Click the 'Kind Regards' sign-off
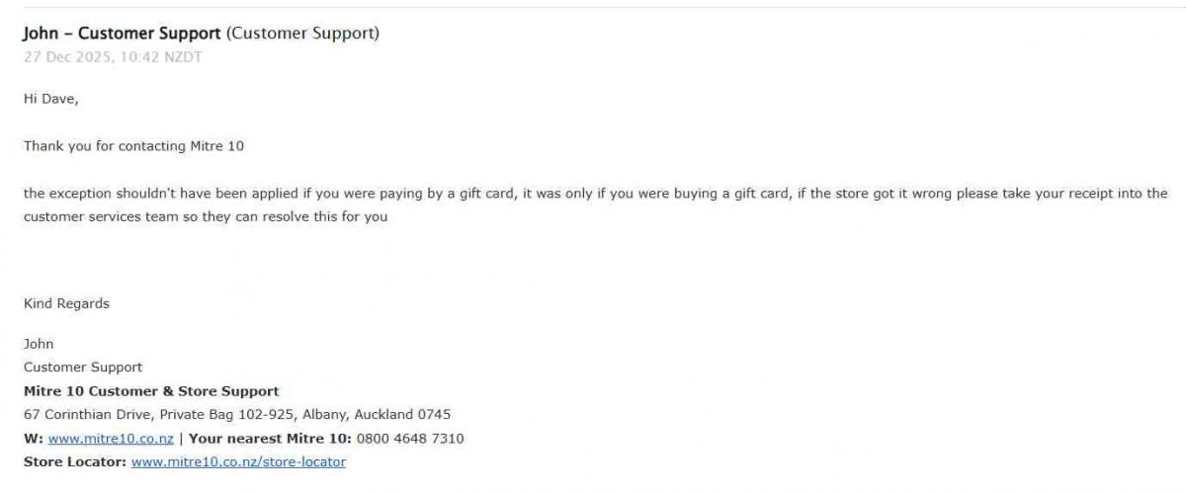 pos(66,303)
